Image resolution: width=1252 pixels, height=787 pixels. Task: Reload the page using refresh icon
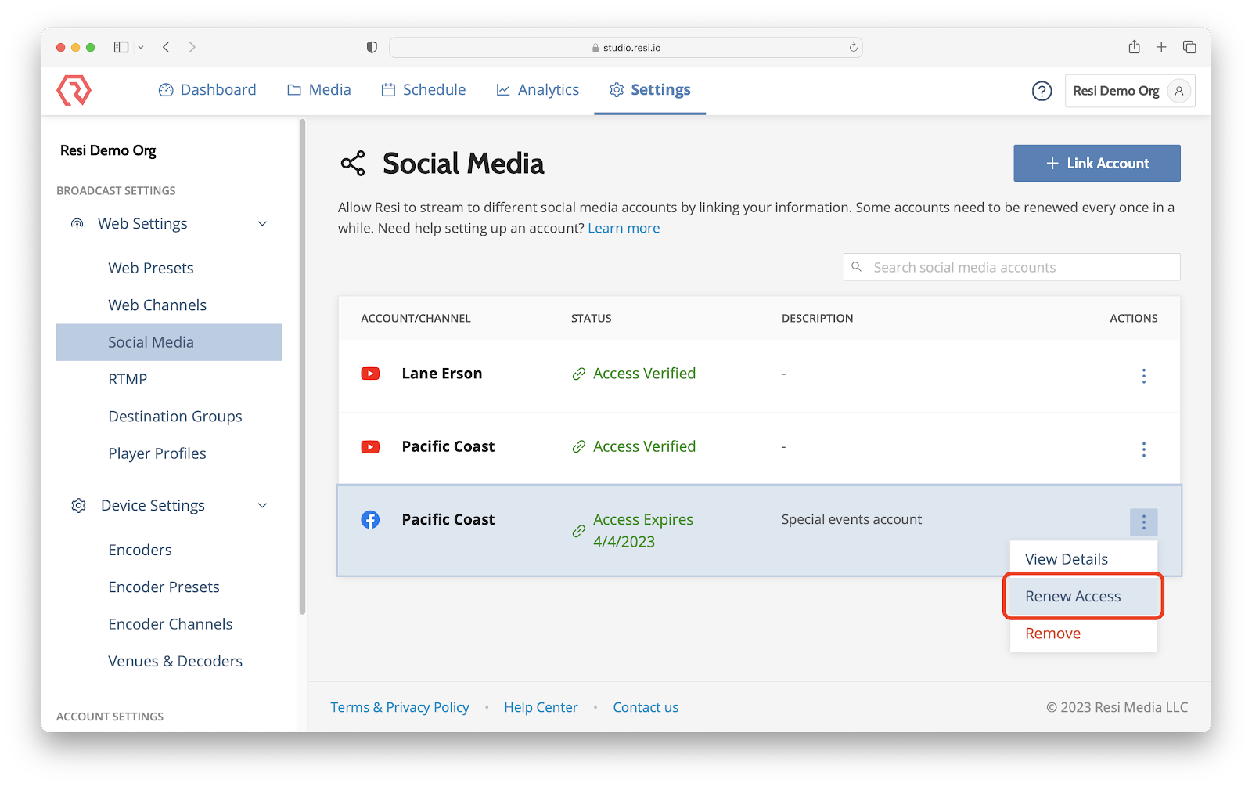[x=853, y=47]
